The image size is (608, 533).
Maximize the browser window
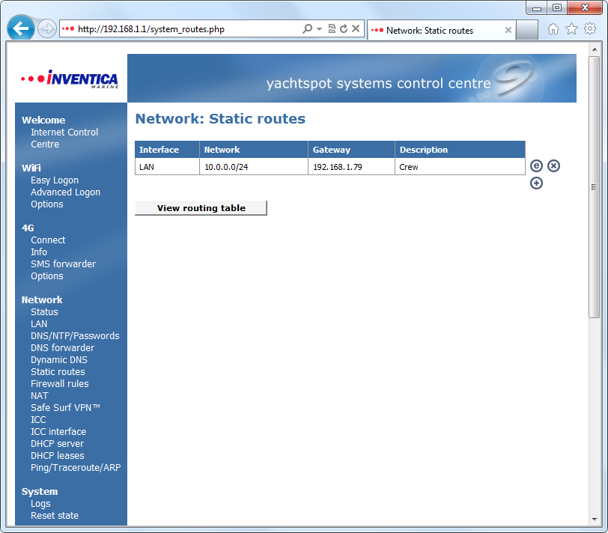coord(557,7)
